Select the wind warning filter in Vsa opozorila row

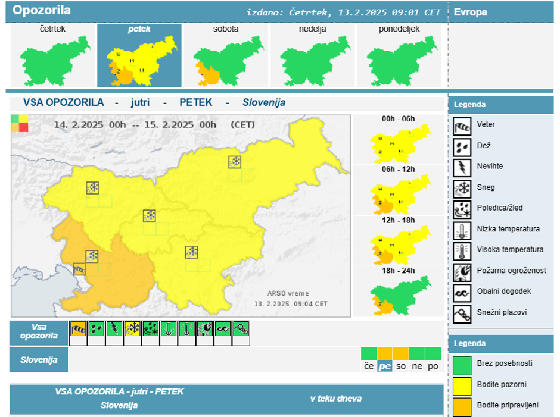tap(78, 329)
